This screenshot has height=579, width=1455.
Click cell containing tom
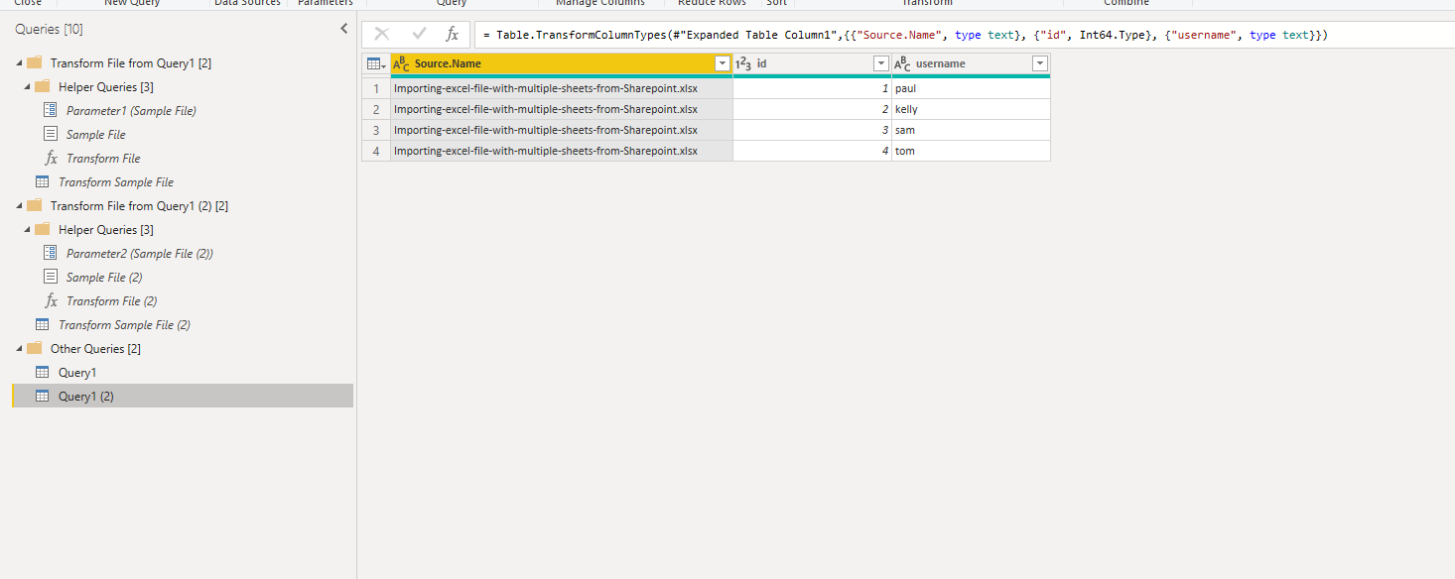pyautogui.click(x=971, y=151)
